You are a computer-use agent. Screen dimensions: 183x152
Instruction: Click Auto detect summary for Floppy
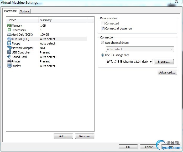[x=48, y=43]
